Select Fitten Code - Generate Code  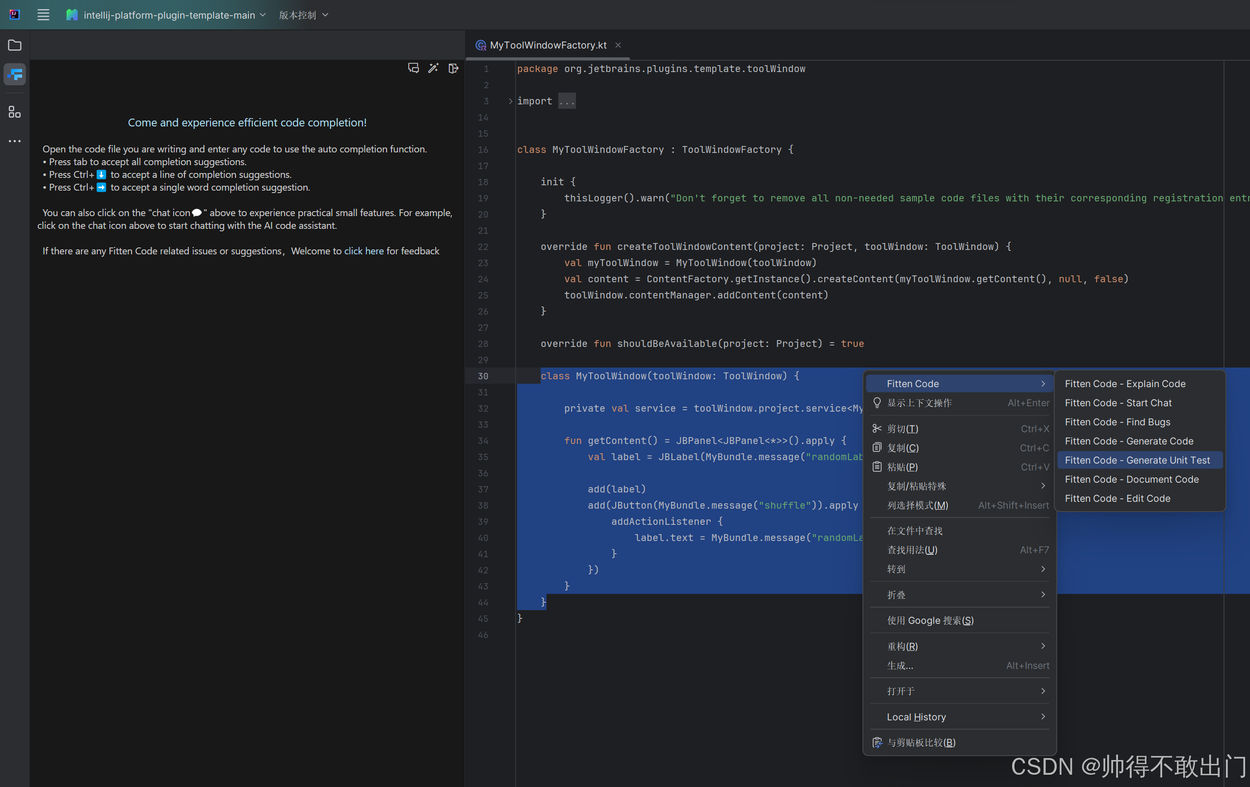1140,441
